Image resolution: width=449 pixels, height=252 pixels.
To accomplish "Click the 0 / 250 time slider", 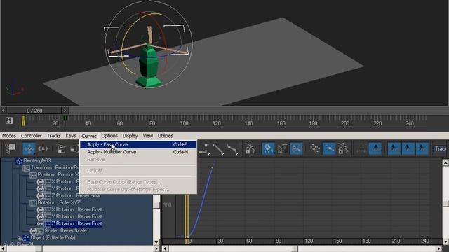I will point(34,111).
